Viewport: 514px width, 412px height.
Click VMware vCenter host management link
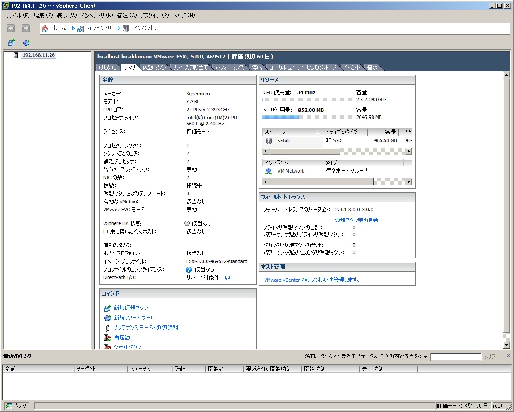tap(312, 280)
